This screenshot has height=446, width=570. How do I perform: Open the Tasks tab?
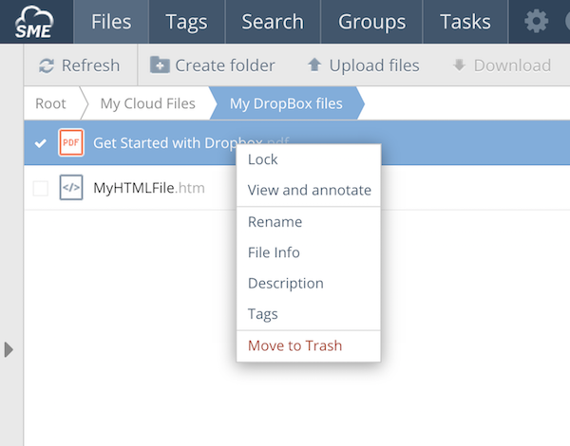click(x=465, y=21)
